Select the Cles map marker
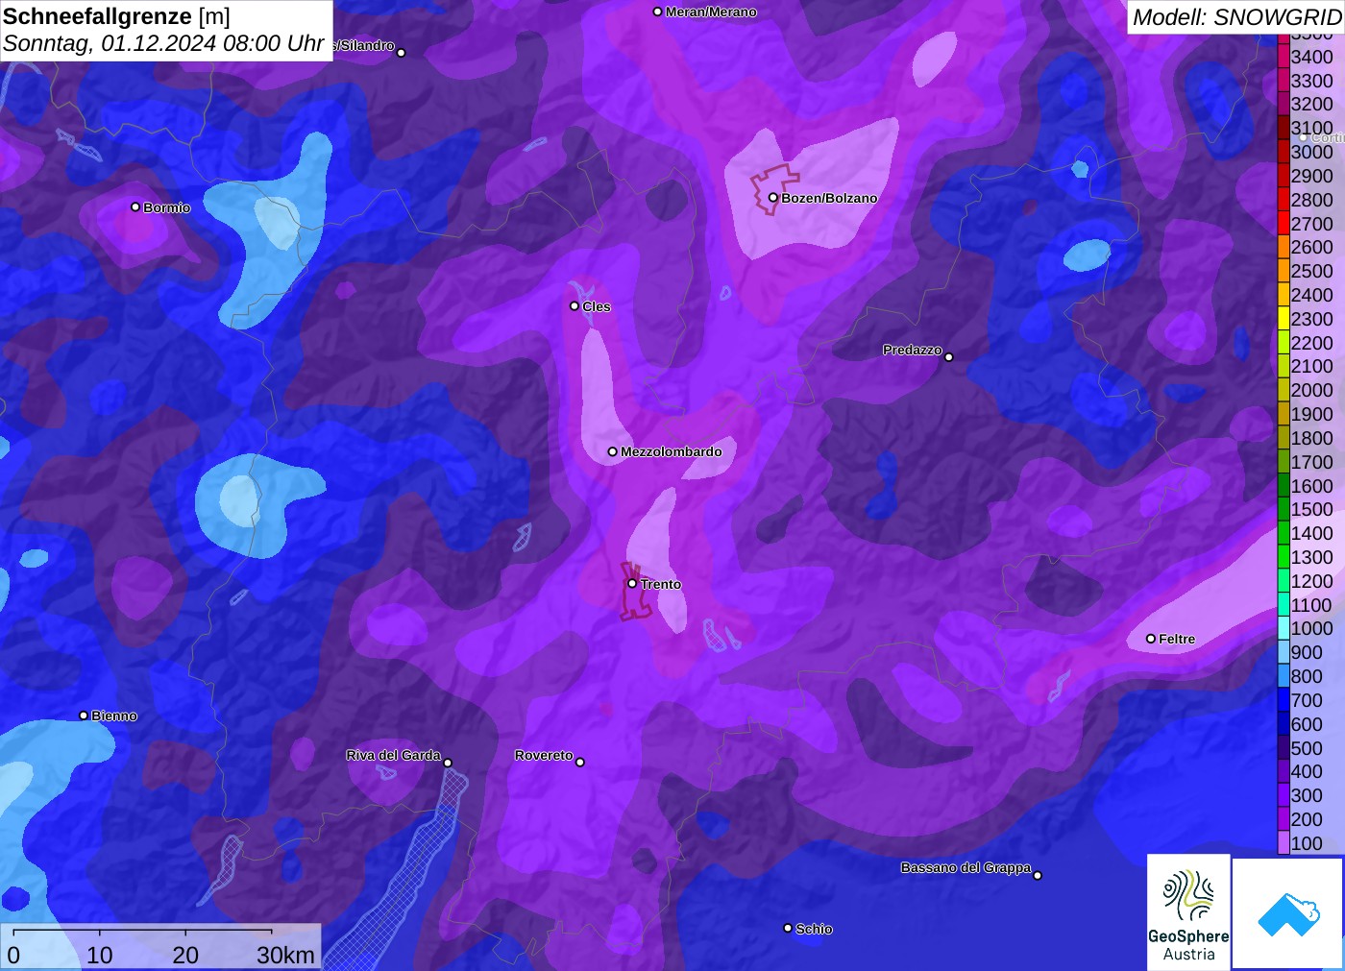 [575, 306]
